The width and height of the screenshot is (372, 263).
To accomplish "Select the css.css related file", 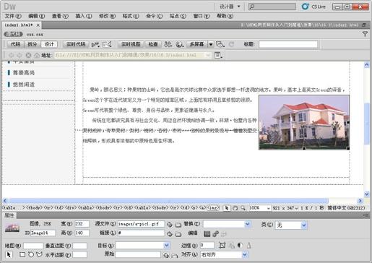I will 35,35.
